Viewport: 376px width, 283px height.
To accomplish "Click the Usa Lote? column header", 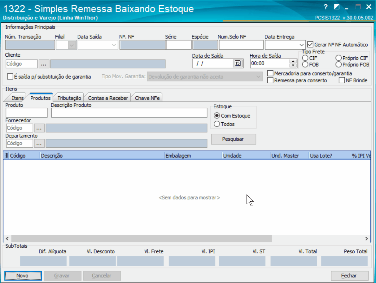I will pyautogui.click(x=329, y=156).
